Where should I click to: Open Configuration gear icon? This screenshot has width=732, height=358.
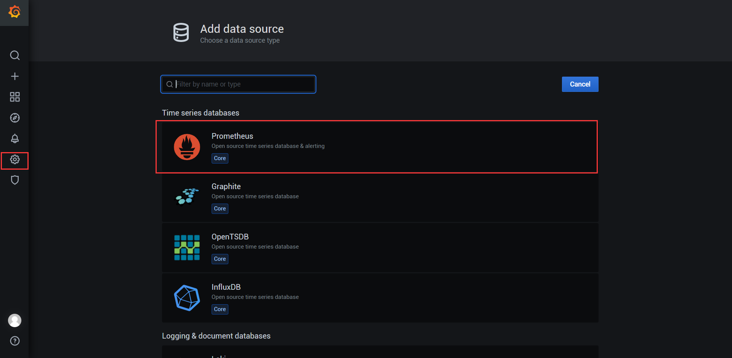coord(14,159)
